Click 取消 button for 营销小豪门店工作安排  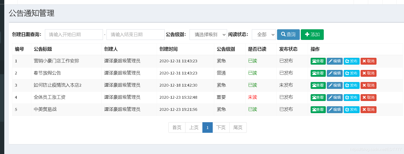click(368, 61)
